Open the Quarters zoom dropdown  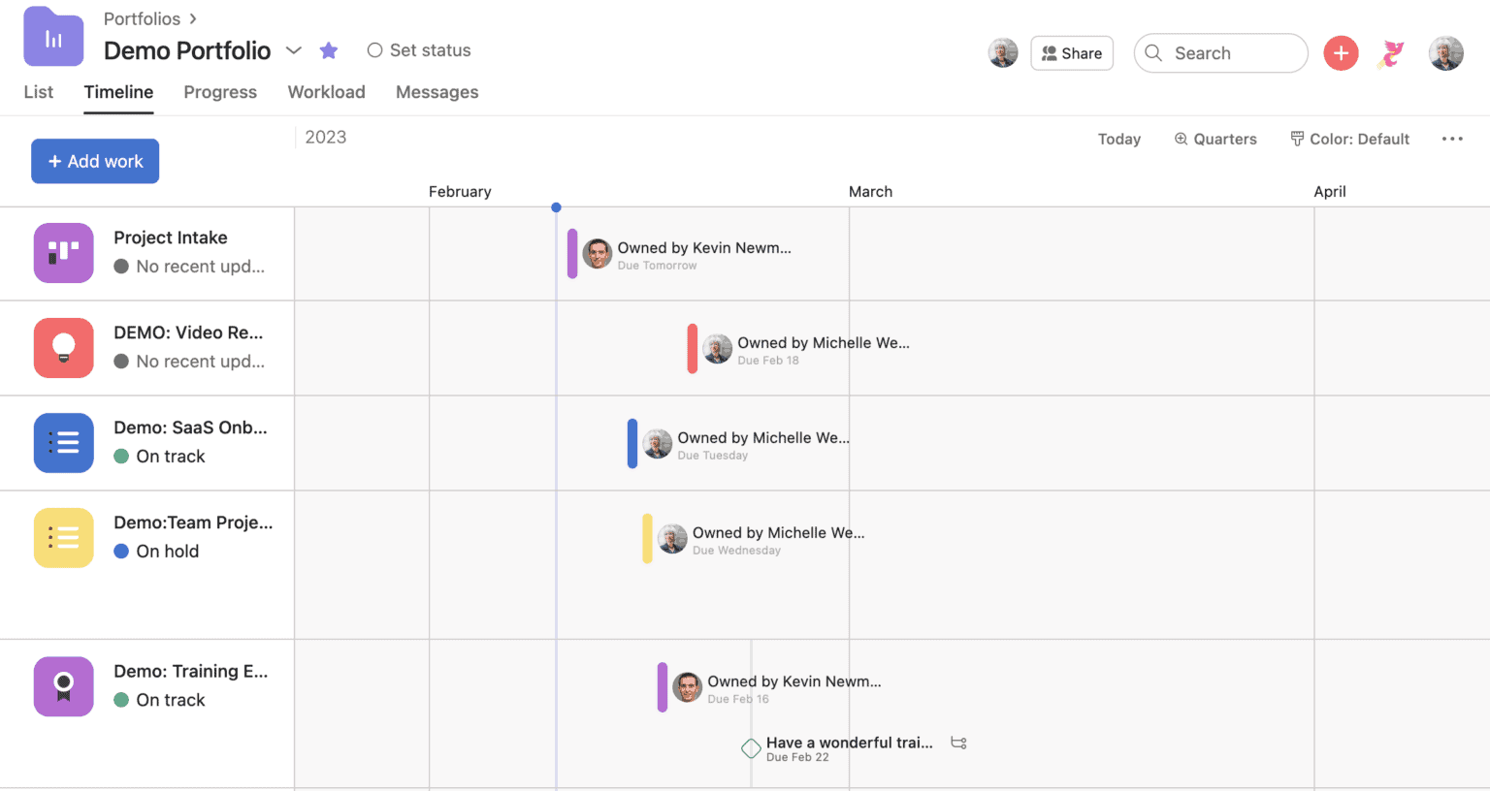pos(1215,139)
